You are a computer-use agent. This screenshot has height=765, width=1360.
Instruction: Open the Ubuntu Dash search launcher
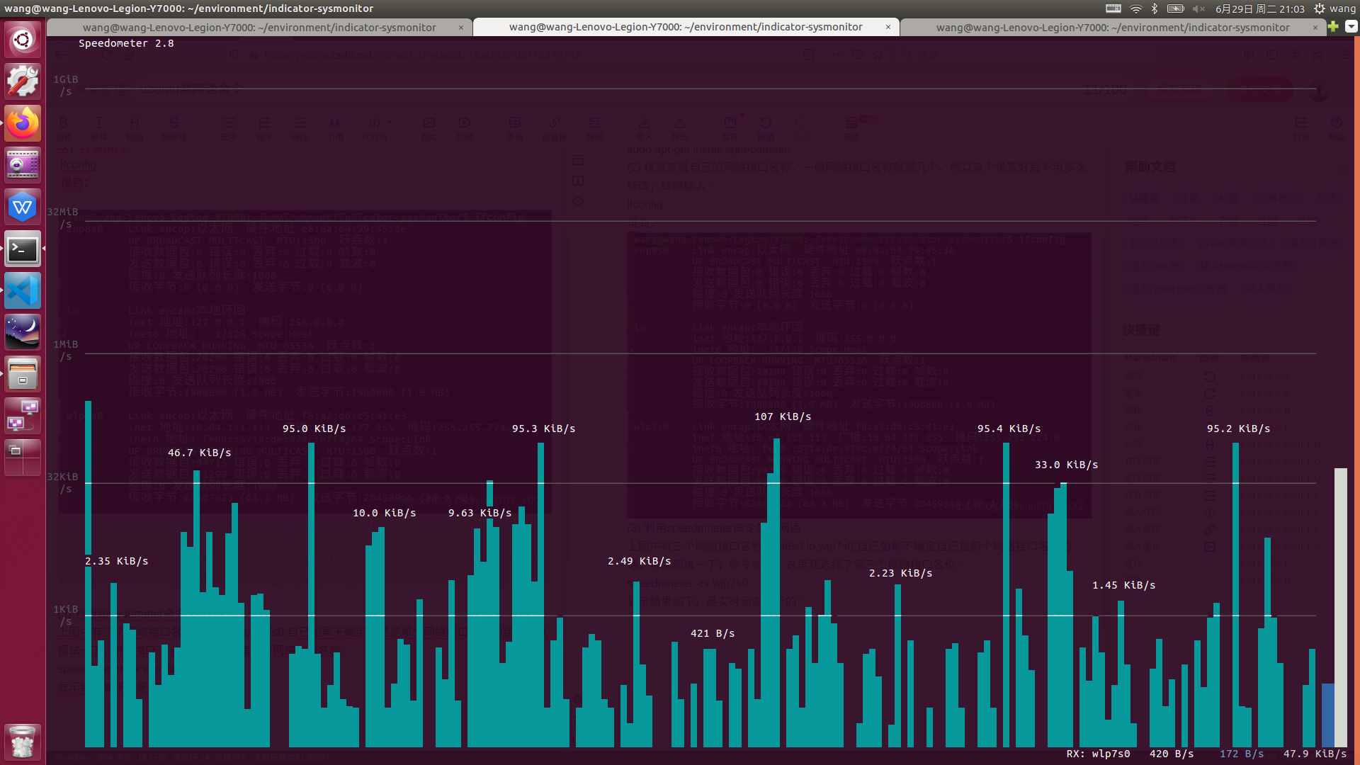tap(23, 39)
